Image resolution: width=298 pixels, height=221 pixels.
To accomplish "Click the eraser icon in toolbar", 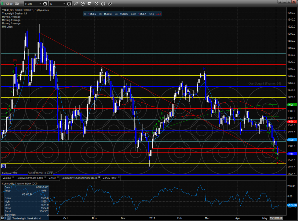I will 110,4.
